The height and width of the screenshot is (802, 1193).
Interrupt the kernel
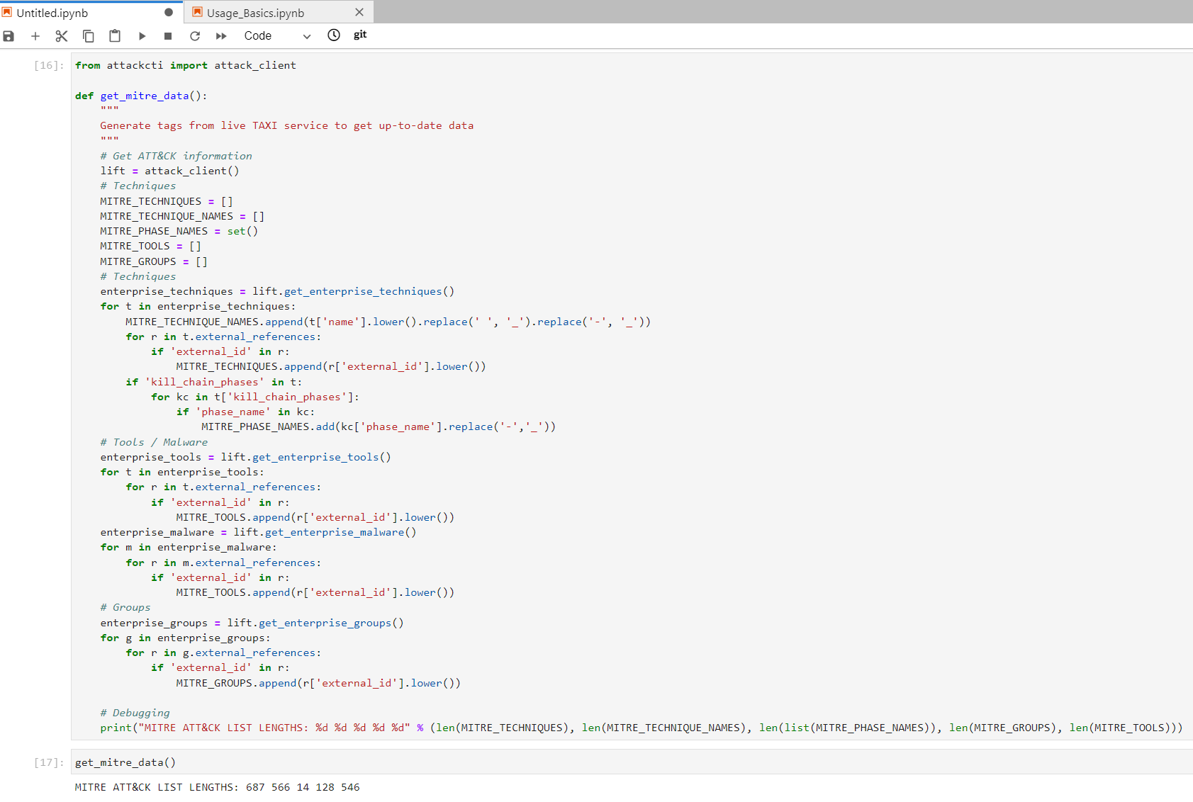(x=168, y=35)
